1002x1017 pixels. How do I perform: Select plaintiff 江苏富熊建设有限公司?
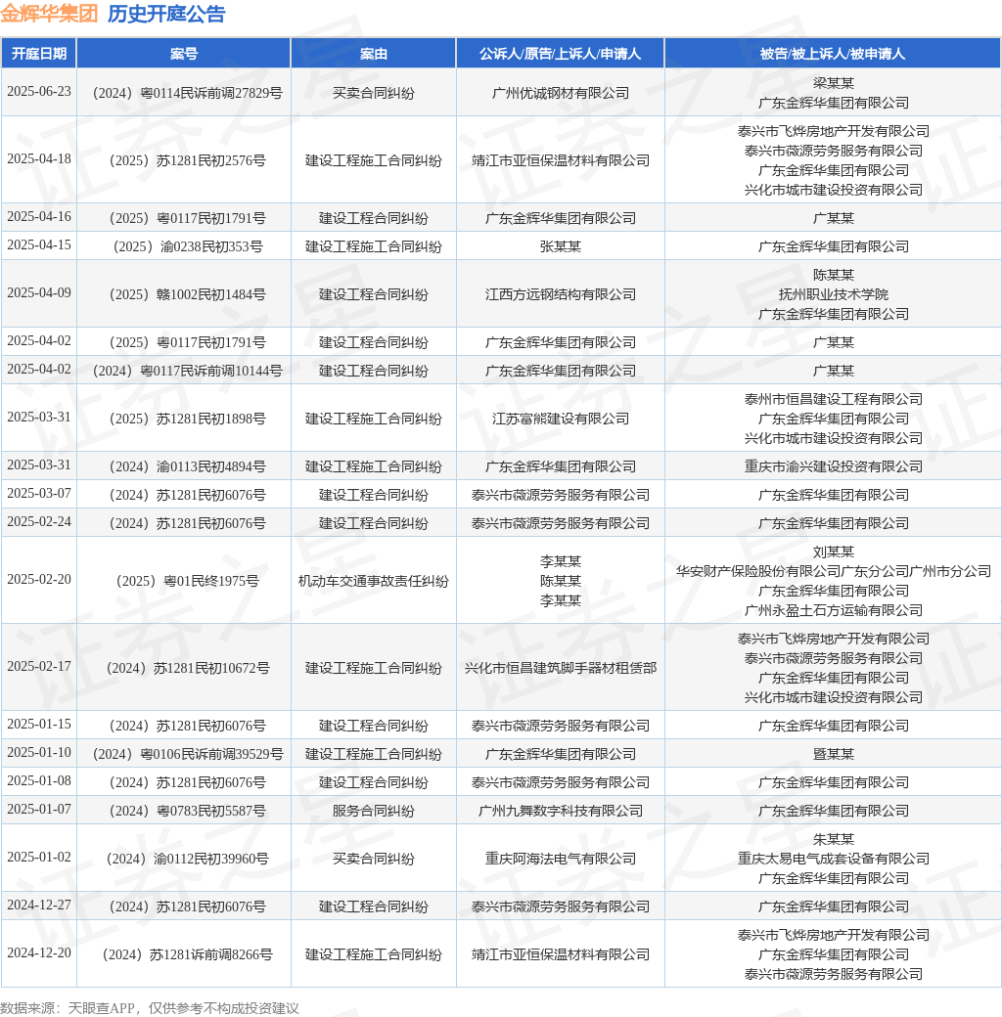[x=560, y=419]
